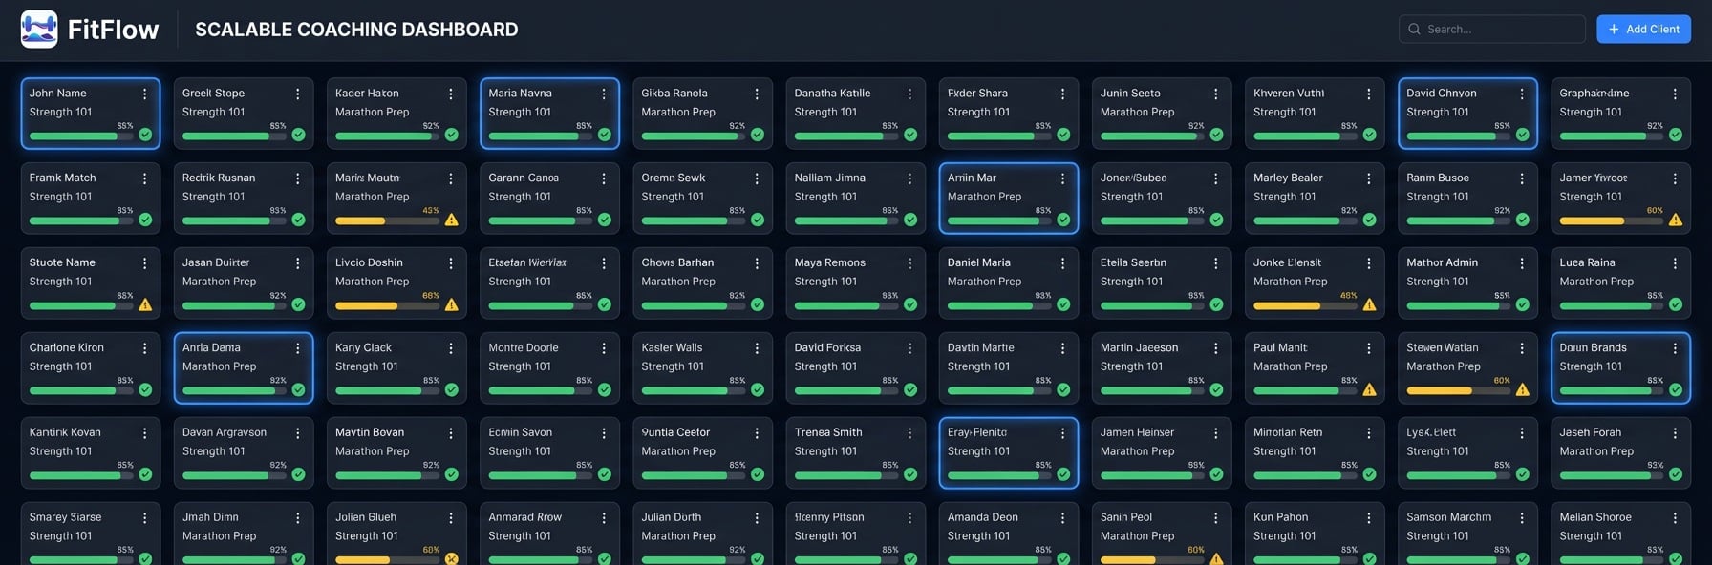The image size is (1712, 565).
Task: Click the warning icon on Stewen Watian card
Action: coord(1523,389)
